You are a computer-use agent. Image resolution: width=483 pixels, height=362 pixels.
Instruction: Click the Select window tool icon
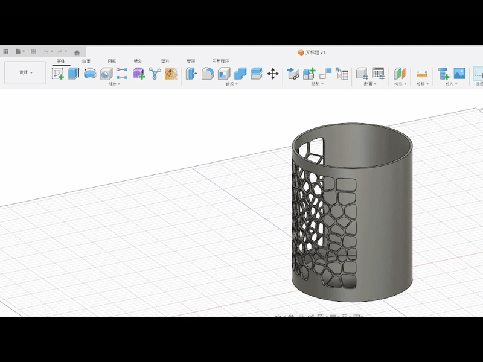[478, 73]
